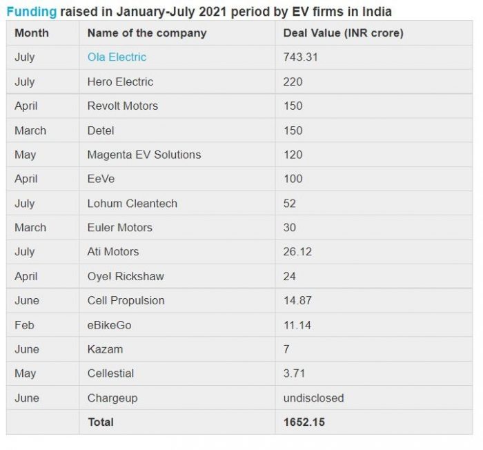Screen dimensions: 483x450
Task: Click the Oye! Rickshaw cell
Action: point(177,276)
